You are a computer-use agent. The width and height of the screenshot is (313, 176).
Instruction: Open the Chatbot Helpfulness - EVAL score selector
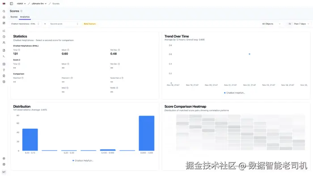coord(25,24)
